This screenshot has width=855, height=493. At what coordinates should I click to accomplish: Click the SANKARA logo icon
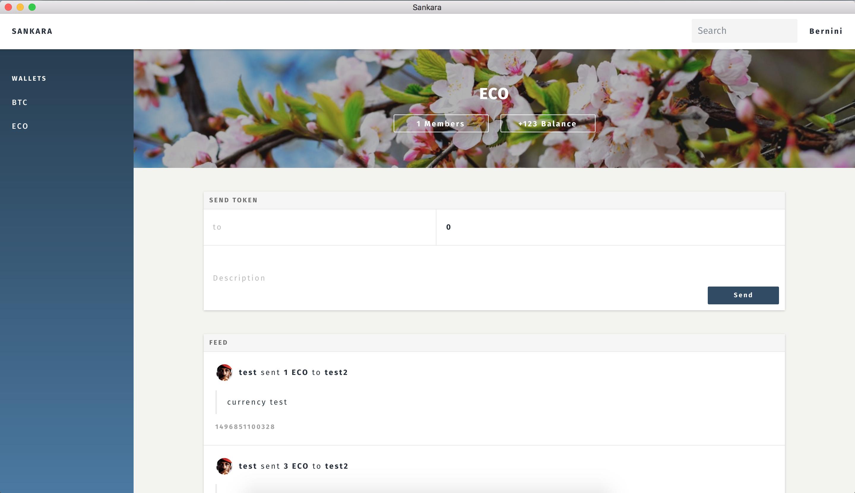pyautogui.click(x=32, y=31)
